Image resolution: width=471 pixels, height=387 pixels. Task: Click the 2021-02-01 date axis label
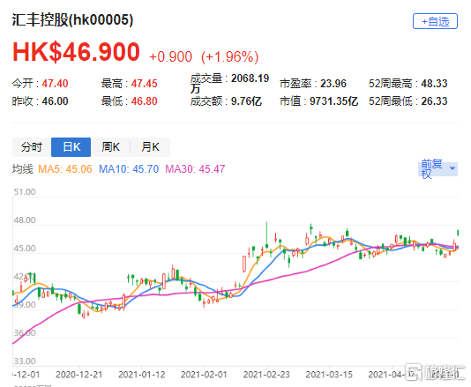(204, 375)
